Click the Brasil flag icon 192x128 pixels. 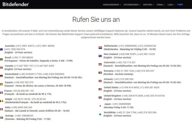tap(1, 59)
